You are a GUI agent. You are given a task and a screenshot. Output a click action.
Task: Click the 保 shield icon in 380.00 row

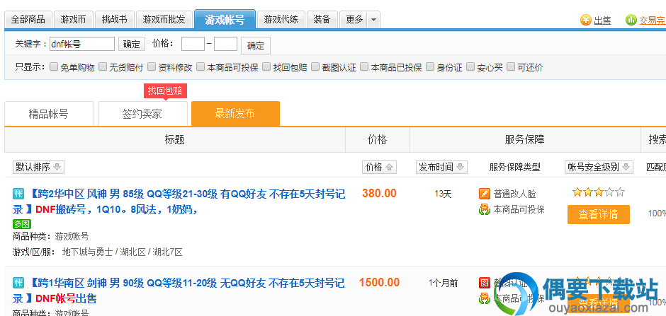(x=484, y=209)
